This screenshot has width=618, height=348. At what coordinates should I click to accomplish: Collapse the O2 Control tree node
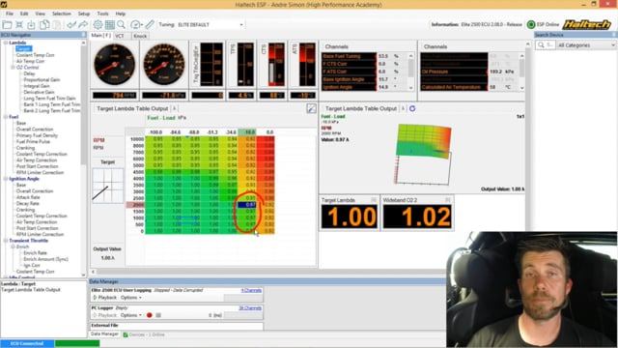[x=13, y=68]
